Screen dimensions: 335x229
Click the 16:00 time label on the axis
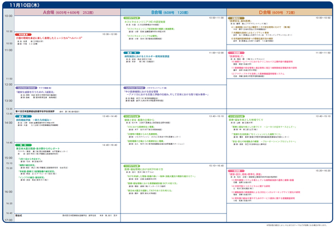pyautogui.click(x=8, y=192)
